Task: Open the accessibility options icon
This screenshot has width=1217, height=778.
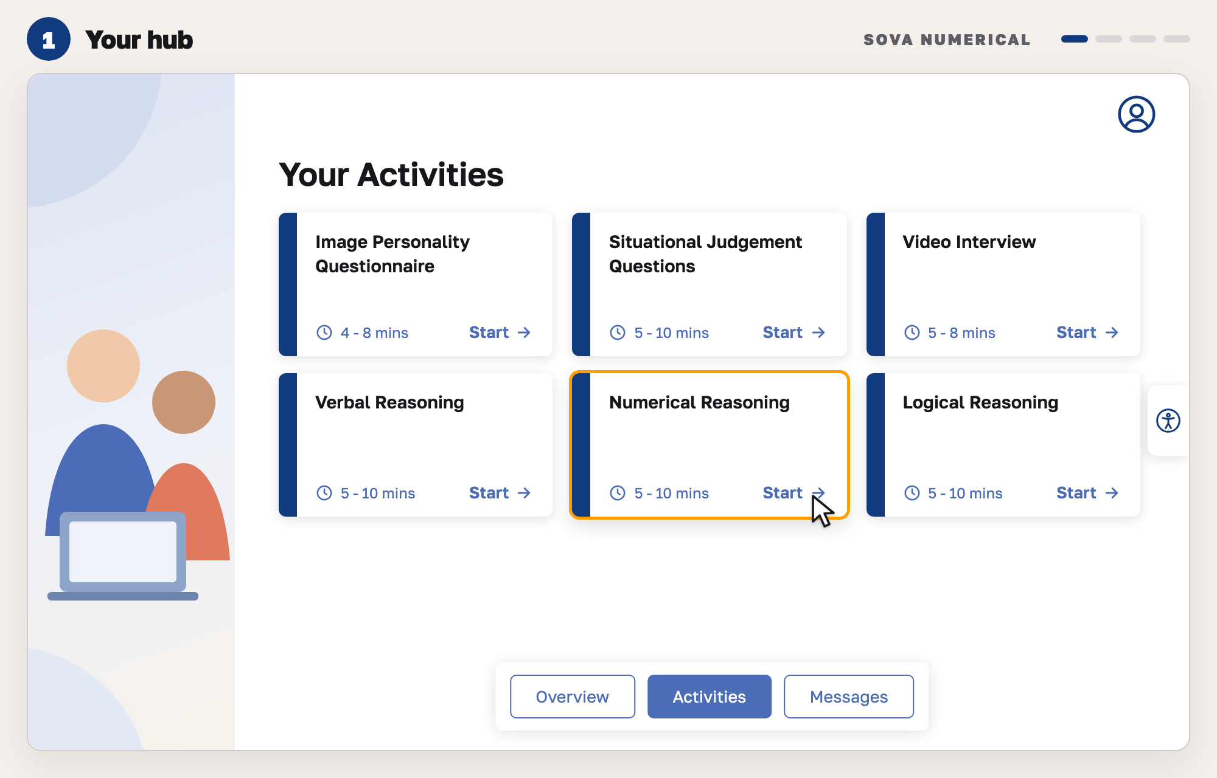Action: click(1168, 421)
